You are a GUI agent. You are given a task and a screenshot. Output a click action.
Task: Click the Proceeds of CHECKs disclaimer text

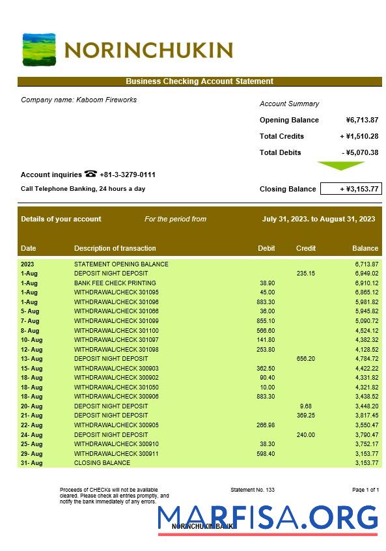point(114,496)
